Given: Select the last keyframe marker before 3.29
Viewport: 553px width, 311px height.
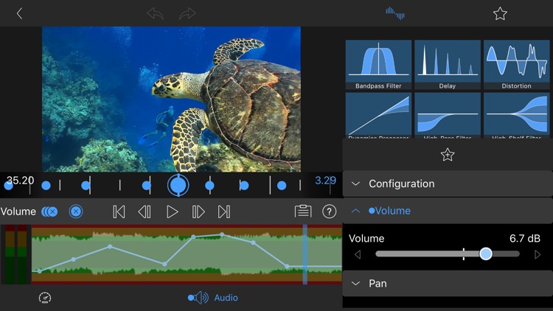Looking at the screenshot, I should [x=282, y=186].
